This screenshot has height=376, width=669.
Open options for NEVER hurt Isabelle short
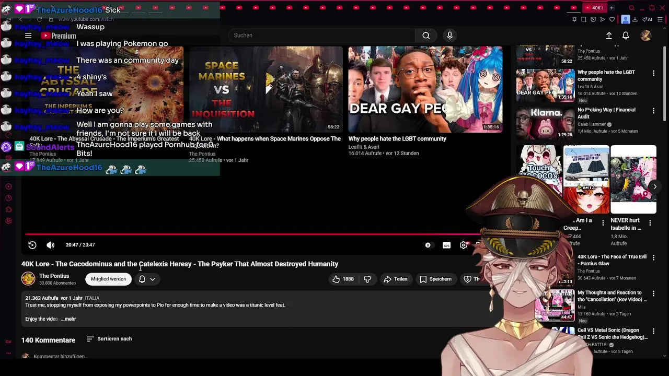pyautogui.click(x=650, y=223)
